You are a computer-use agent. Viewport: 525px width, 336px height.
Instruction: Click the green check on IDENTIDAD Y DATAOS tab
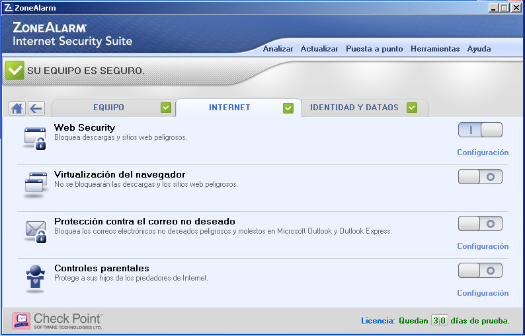click(412, 108)
